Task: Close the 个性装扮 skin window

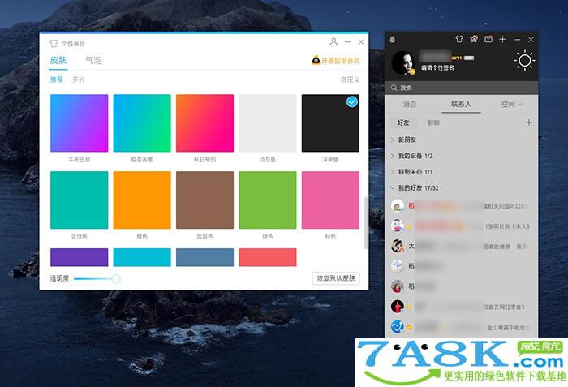Action: (361, 42)
